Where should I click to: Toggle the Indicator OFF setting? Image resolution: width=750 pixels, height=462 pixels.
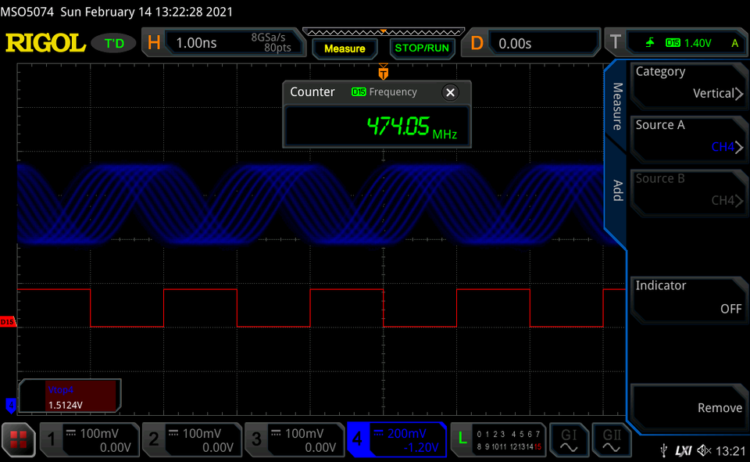pyautogui.click(x=687, y=297)
